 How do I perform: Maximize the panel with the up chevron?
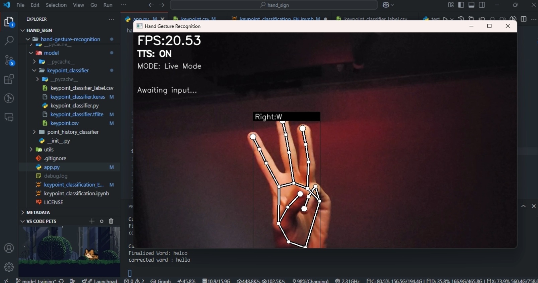click(x=523, y=206)
